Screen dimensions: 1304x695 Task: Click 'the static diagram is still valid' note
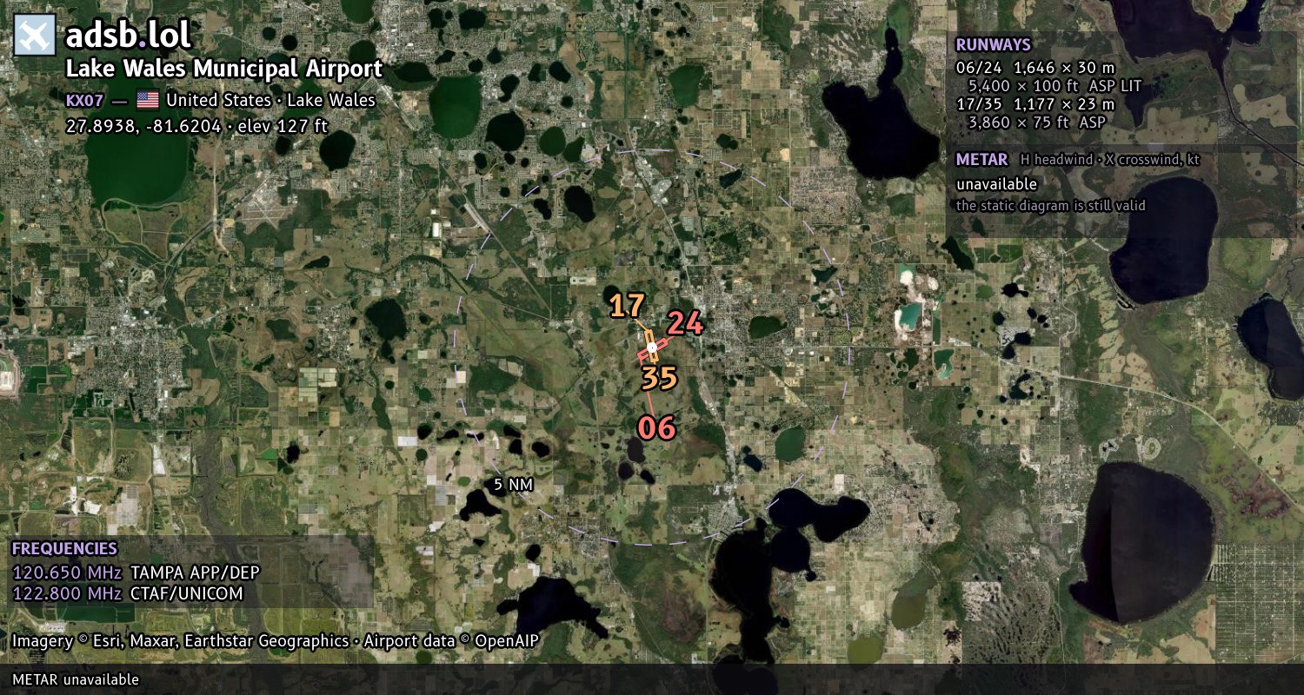tap(1050, 206)
